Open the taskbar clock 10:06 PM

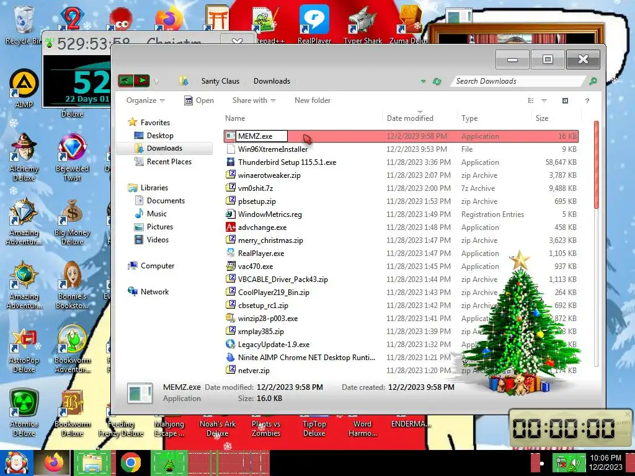(605, 462)
